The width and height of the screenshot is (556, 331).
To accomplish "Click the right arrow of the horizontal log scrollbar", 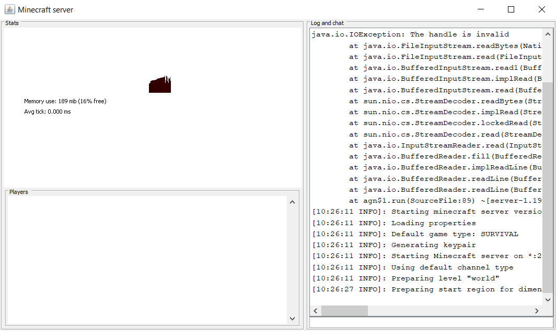I will [x=537, y=310].
